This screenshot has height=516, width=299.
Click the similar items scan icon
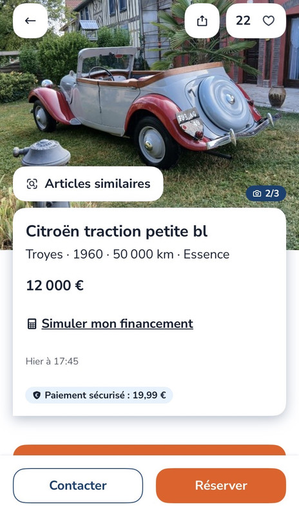32,184
